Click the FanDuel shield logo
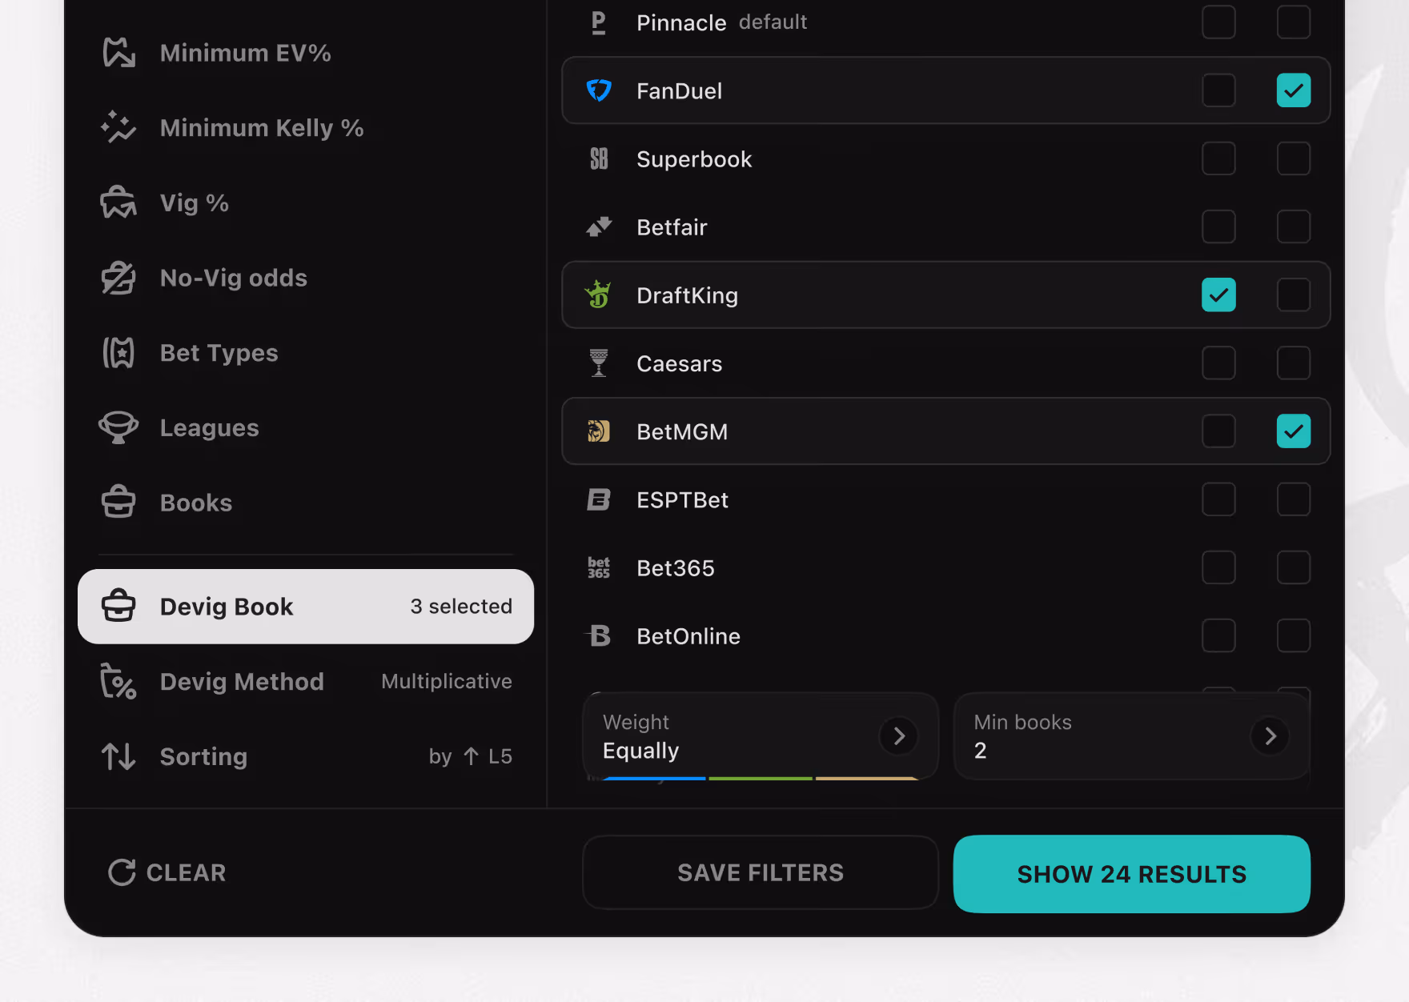The image size is (1409, 1002). 599,90
